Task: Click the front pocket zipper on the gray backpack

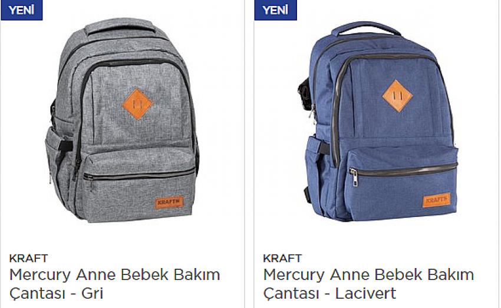Action: pos(139,175)
